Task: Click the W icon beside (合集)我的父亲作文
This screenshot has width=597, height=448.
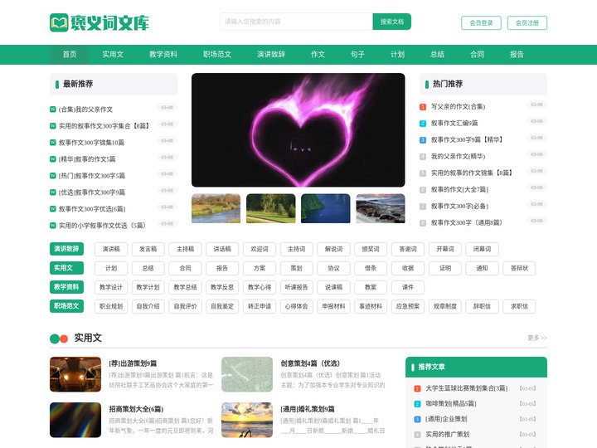Action: click(53, 110)
